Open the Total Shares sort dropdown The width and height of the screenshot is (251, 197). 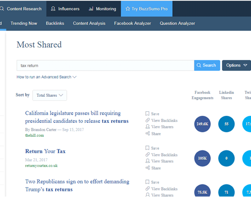click(50, 95)
